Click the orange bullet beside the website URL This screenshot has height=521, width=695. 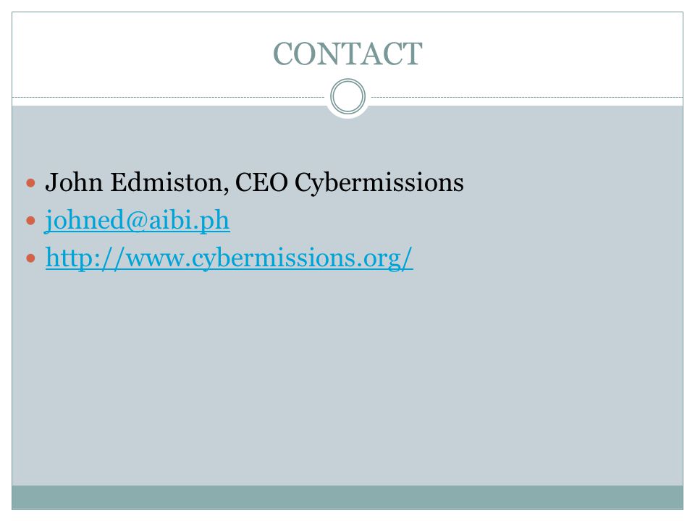tap(30, 258)
